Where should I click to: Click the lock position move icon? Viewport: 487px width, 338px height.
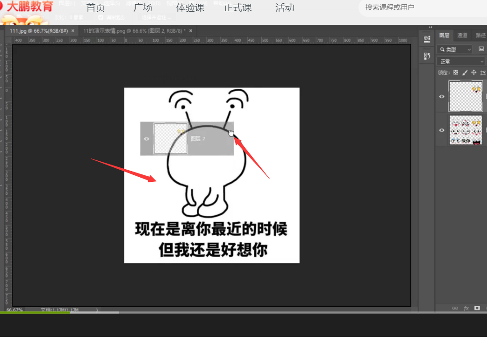tap(473, 72)
